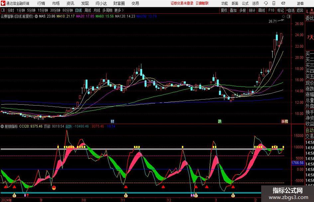
Task: Switch to the 周线 weekly tab
Action: pyautogui.click(x=88, y=10)
